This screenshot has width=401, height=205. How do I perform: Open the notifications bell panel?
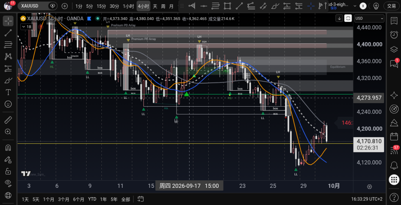coord(394,166)
